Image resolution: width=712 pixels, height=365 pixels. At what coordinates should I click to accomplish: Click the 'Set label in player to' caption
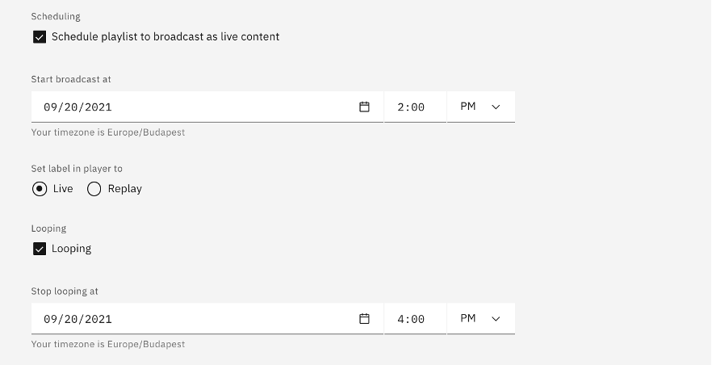tap(77, 169)
